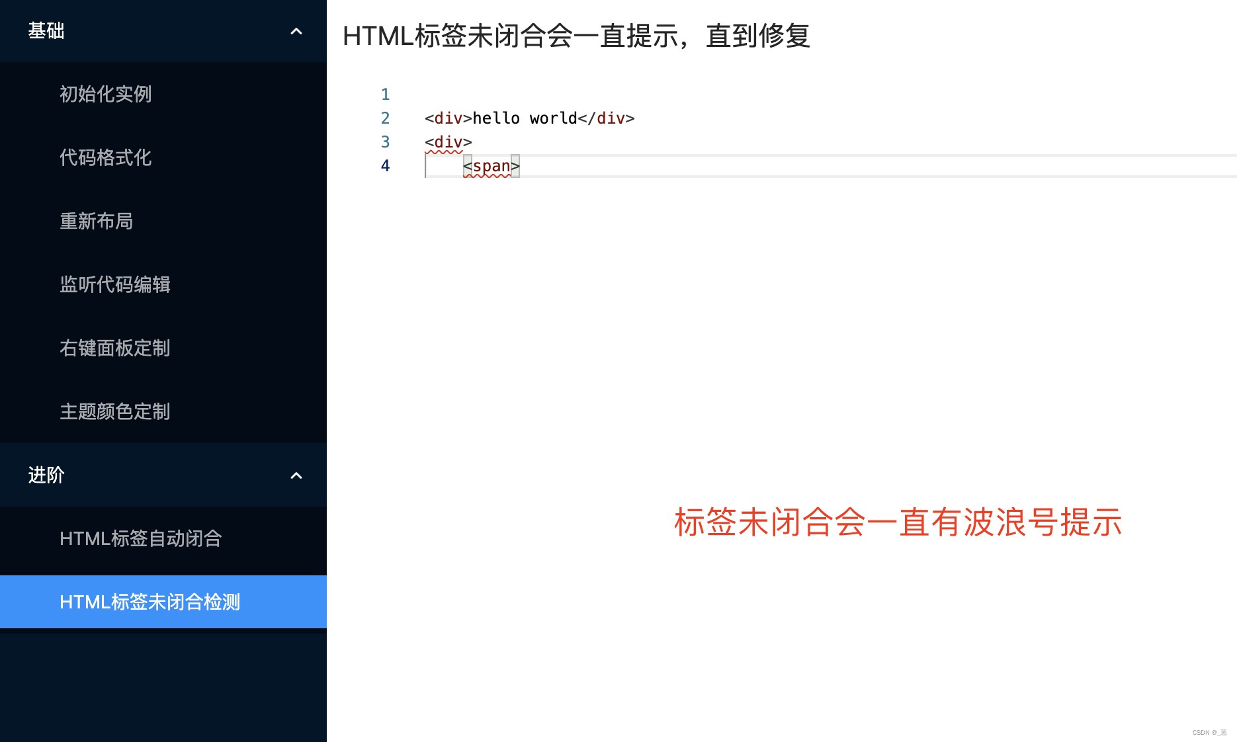The width and height of the screenshot is (1237, 742).
Task: Click line number 3 in editor gutter
Action: click(385, 142)
